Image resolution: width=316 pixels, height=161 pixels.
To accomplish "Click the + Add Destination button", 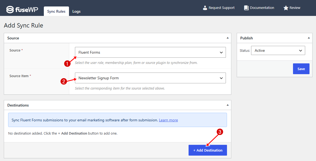I will pyautogui.click(x=208, y=150).
